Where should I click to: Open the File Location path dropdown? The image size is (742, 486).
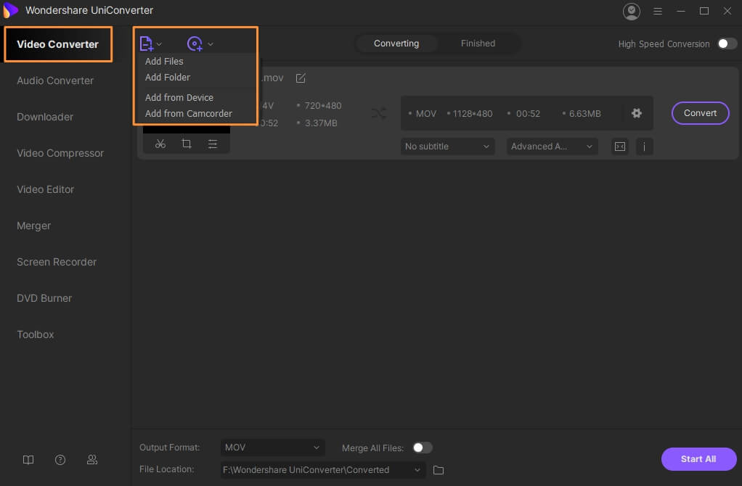click(x=323, y=470)
